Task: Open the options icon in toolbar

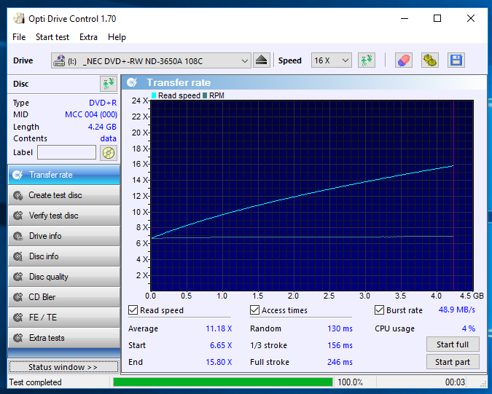Action: point(429,60)
